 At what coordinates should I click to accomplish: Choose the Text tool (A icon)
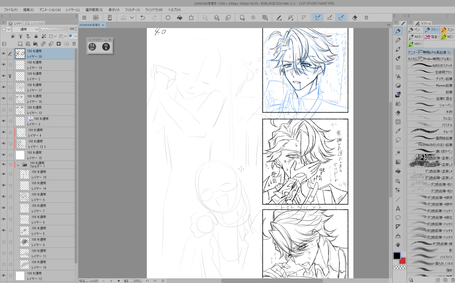coord(398,209)
